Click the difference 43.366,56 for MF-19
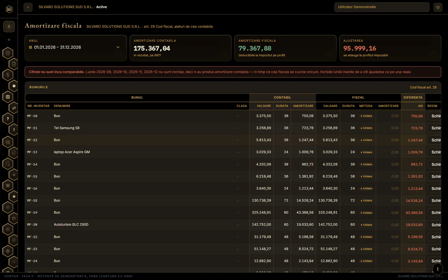Screen dimensions: 448x280 coord(414,213)
